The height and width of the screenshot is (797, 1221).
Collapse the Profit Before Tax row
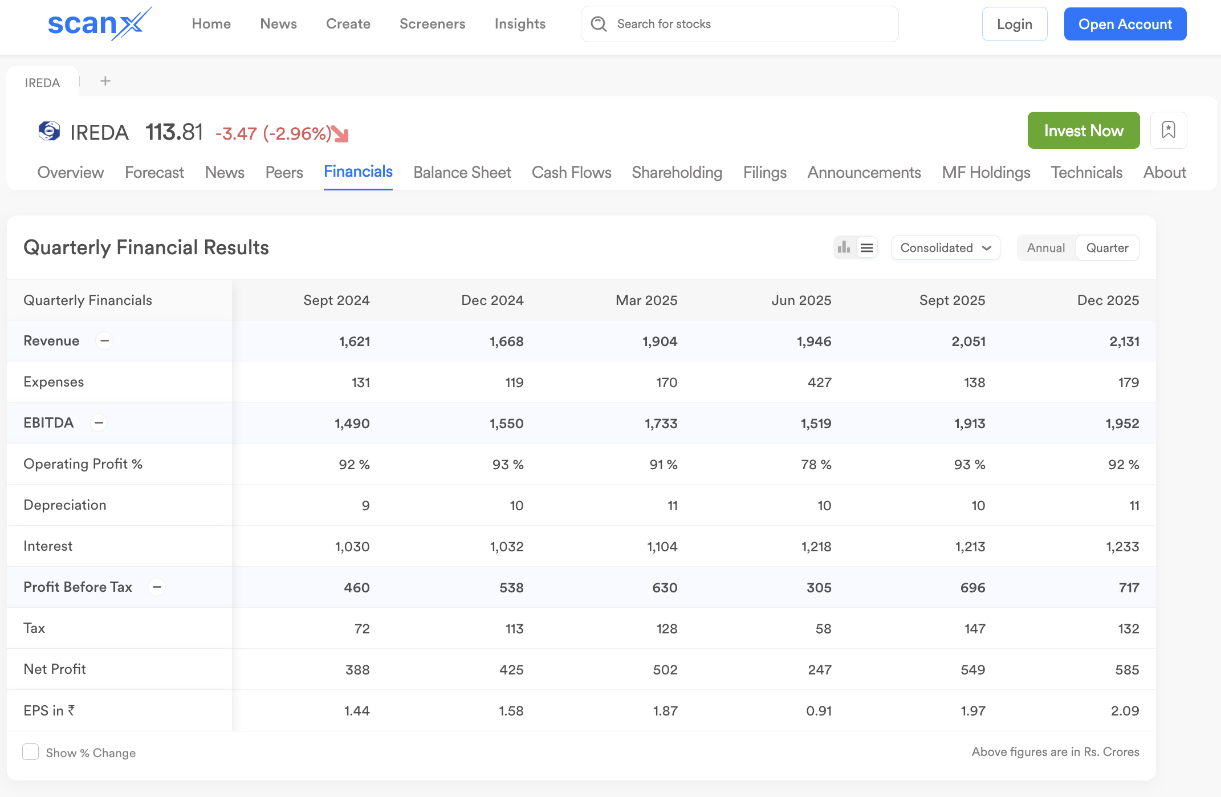[157, 587]
